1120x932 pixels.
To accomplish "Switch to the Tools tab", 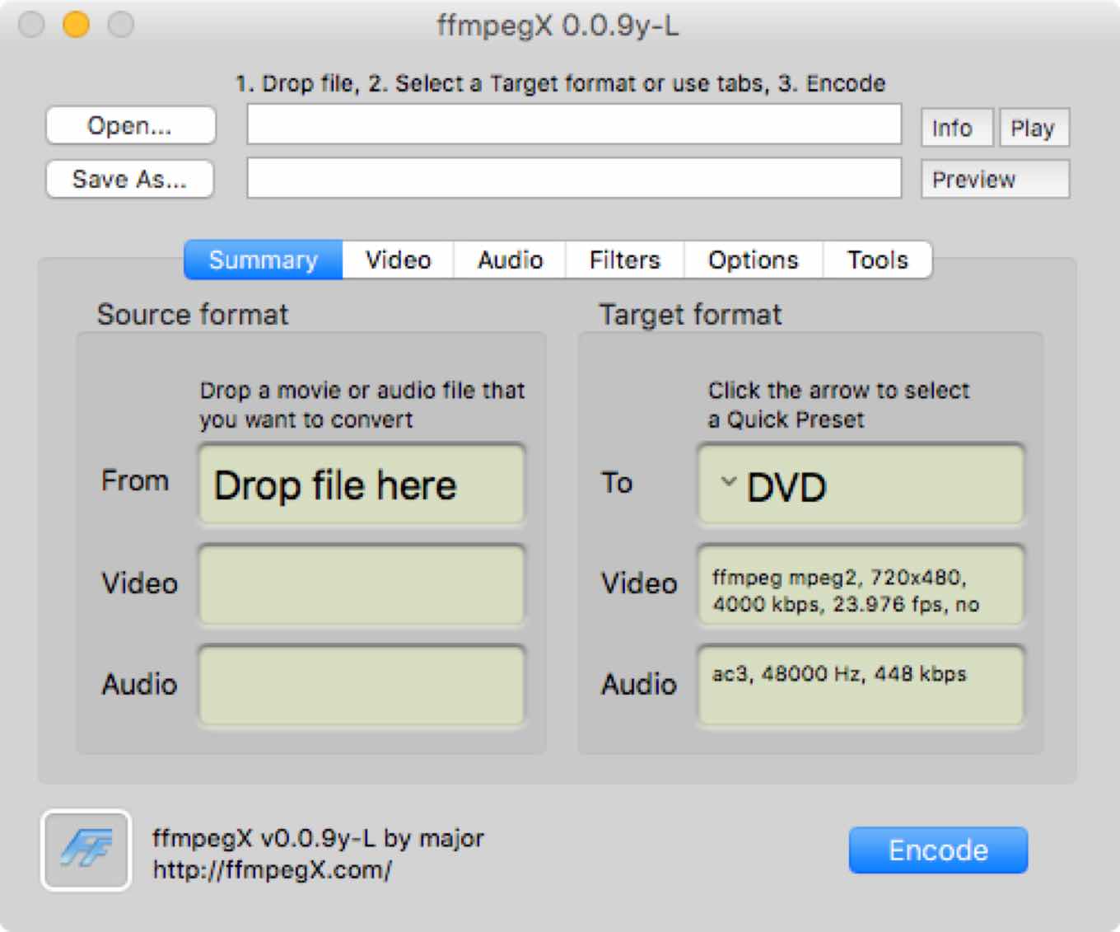I will tap(877, 260).
